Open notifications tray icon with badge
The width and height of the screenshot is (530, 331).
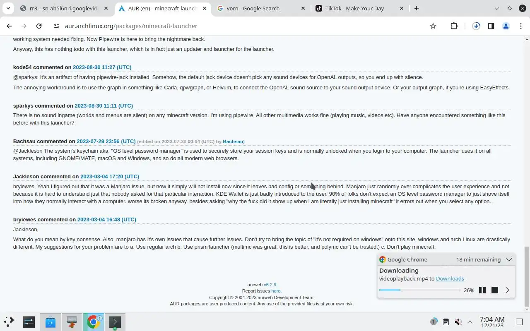point(434,321)
